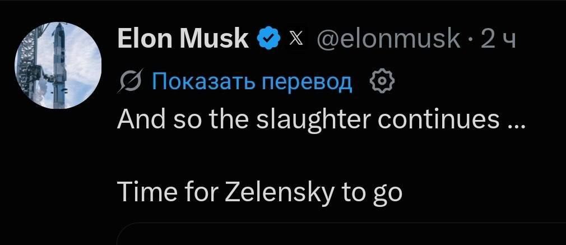Open the Elon Musk display name link
566x245 pixels.
point(183,39)
